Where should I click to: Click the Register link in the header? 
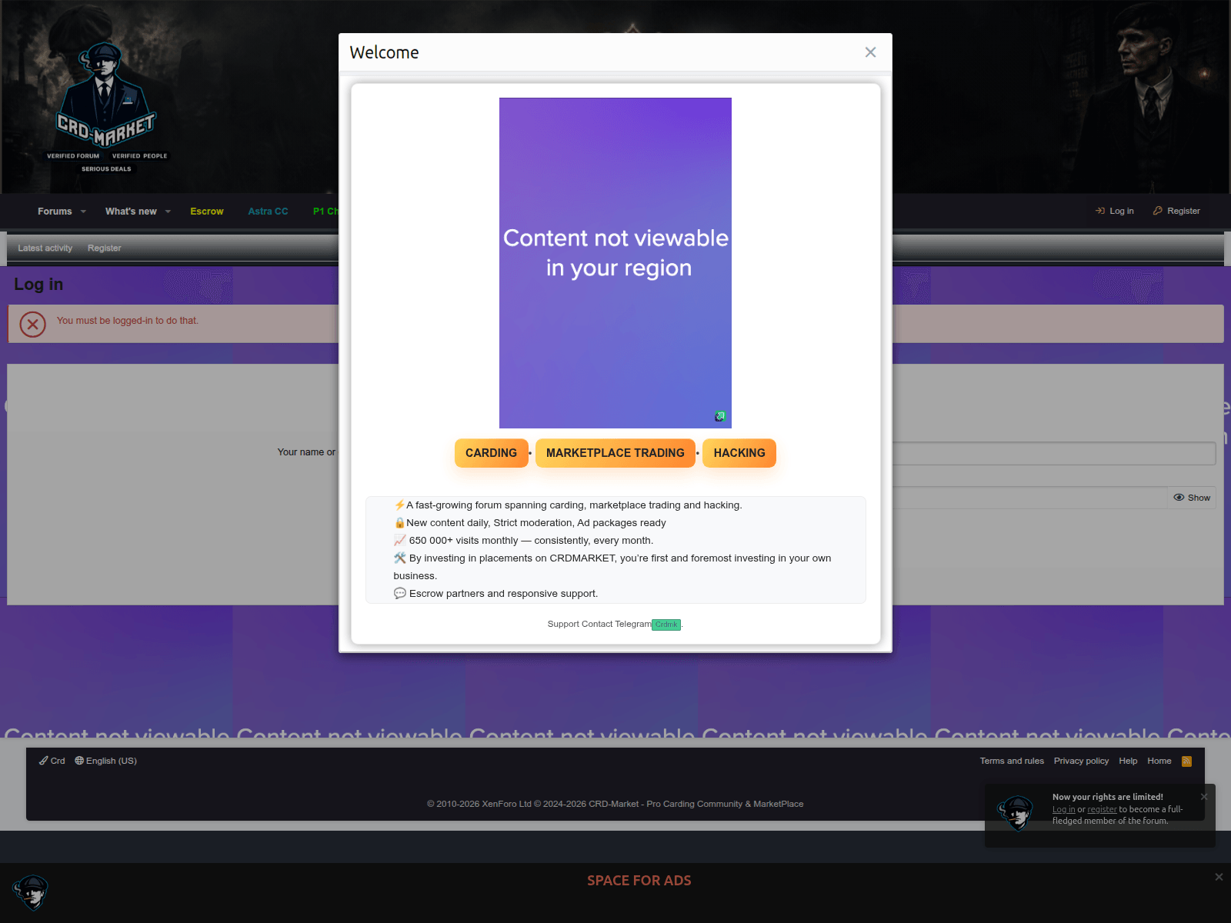(1176, 211)
